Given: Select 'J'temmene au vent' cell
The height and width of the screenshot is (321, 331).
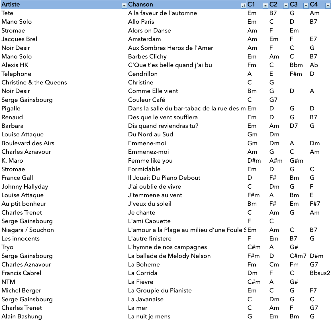Looking at the screenshot, I should 155,195.
